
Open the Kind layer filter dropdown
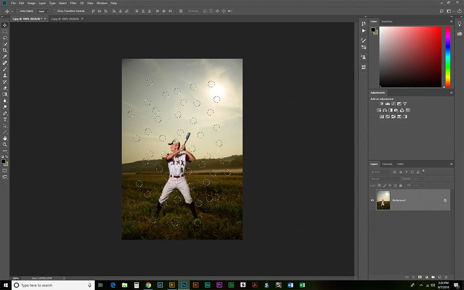click(380, 172)
